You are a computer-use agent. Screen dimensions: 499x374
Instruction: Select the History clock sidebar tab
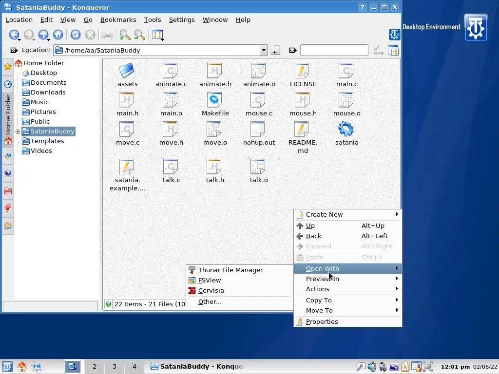coord(8,84)
